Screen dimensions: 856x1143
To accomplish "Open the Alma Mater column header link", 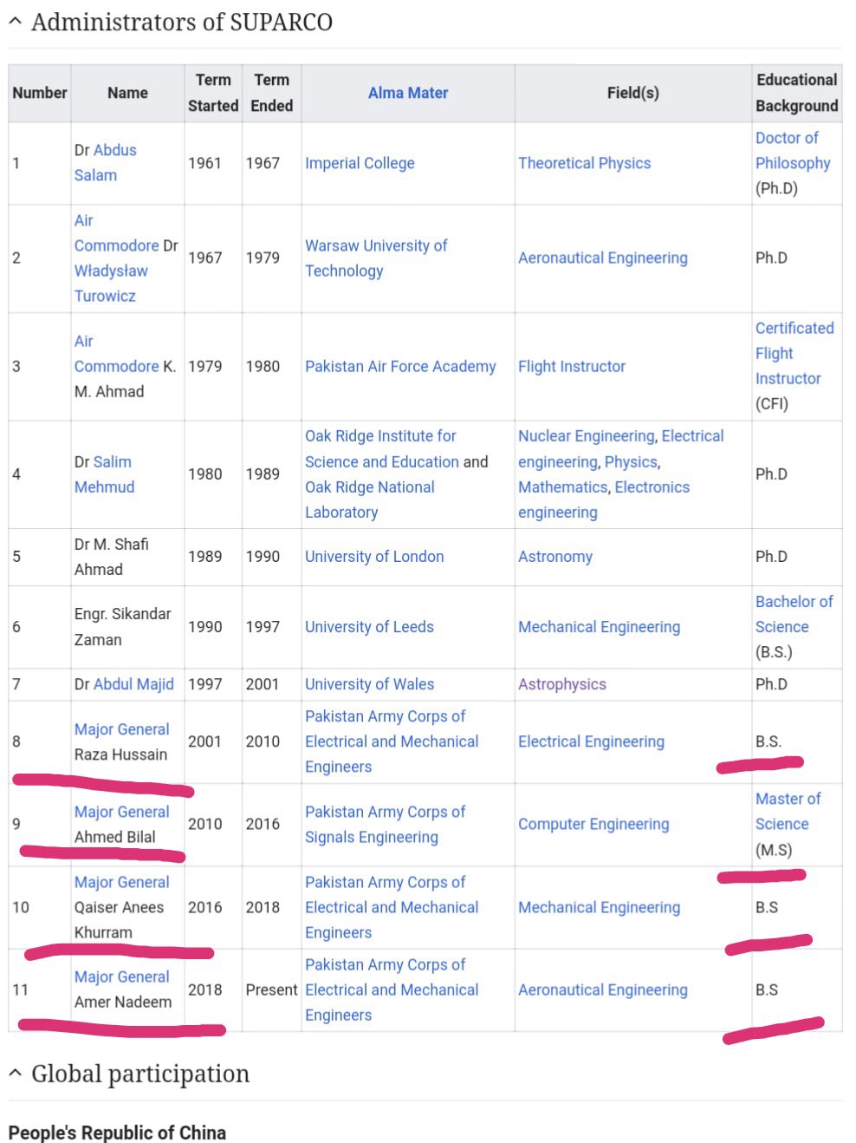I will click(408, 93).
